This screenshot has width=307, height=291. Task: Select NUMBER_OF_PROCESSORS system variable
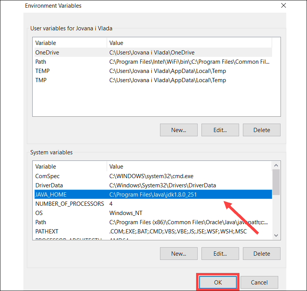point(153,203)
